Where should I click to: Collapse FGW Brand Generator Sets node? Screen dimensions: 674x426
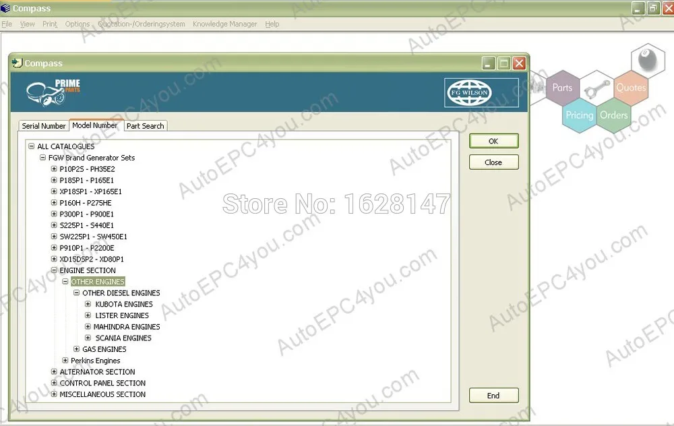point(42,157)
